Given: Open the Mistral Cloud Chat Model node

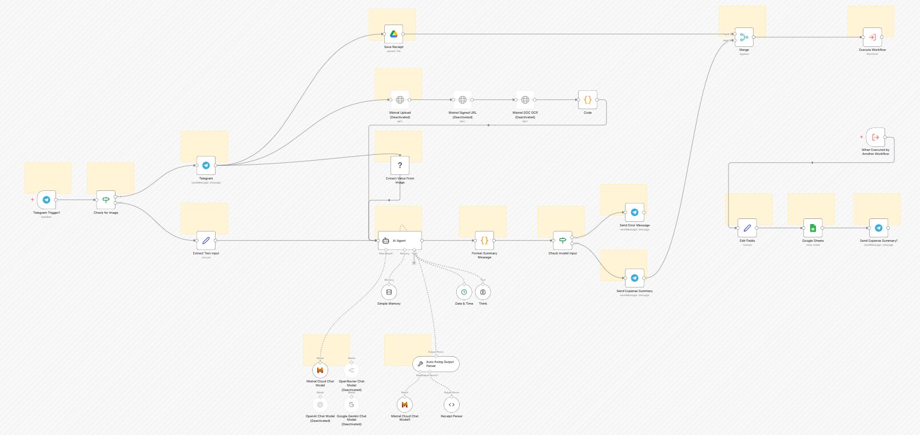Looking at the screenshot, I should point(320,370).
